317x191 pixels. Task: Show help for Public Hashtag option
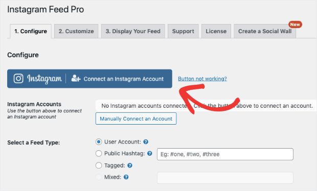point(150,153)
